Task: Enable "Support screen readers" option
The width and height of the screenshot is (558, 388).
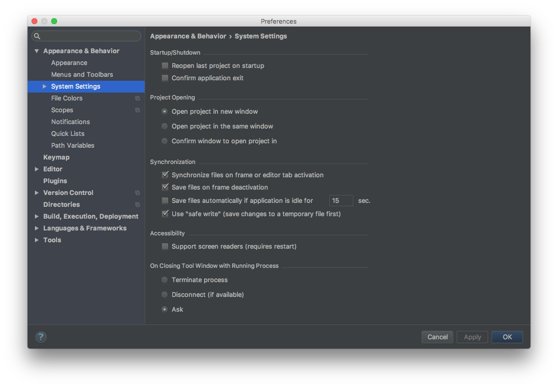Action: click(x=165, y=246)
